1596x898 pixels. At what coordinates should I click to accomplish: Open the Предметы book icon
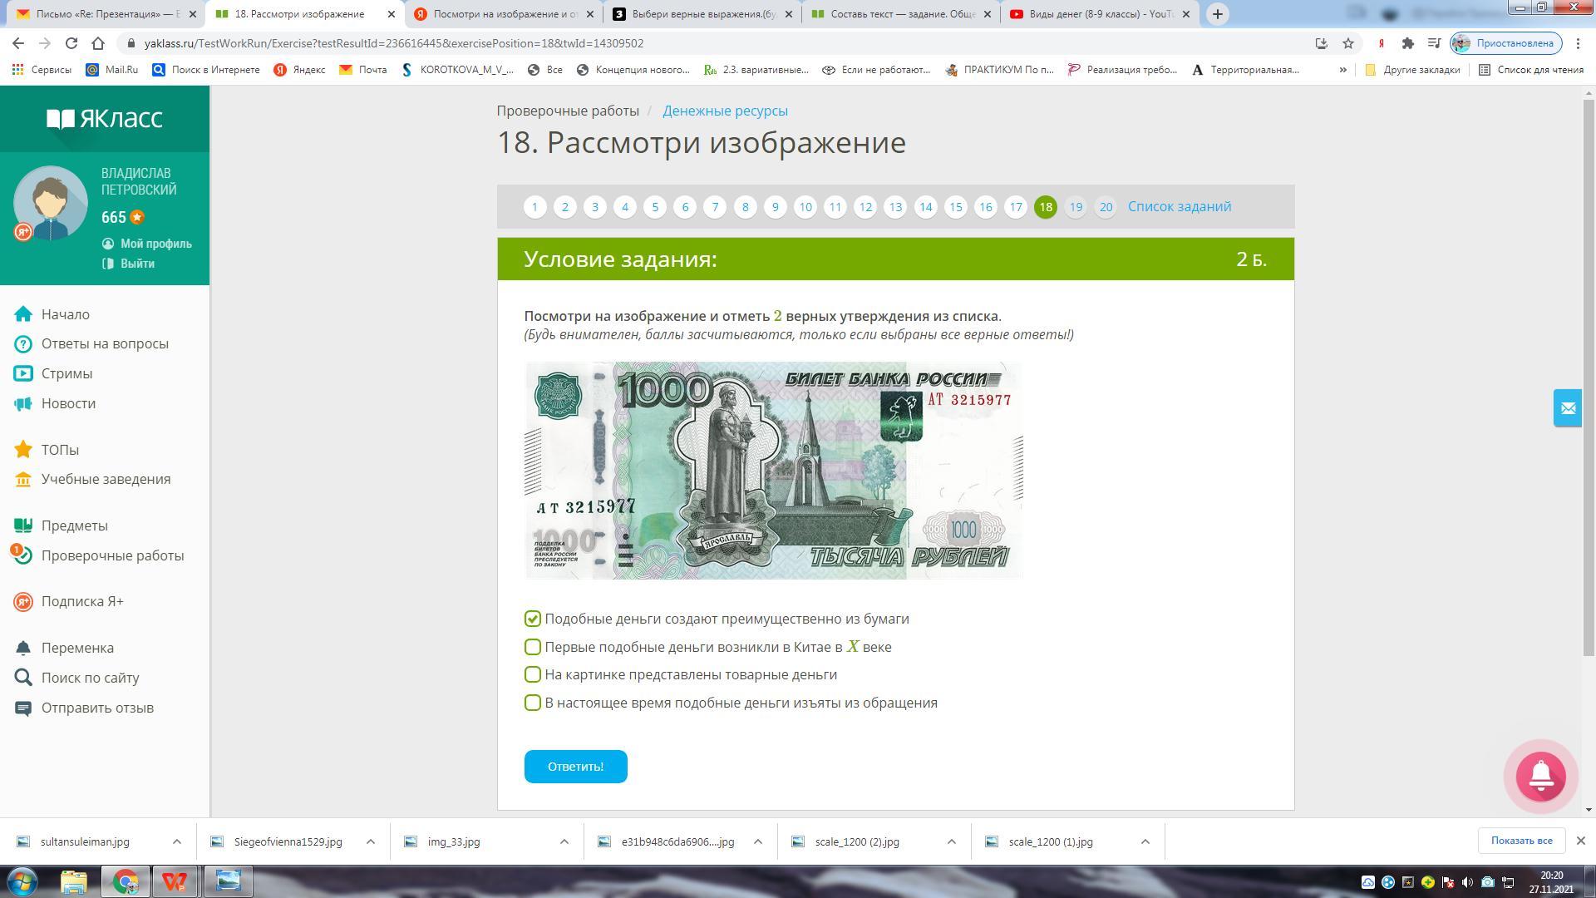23,525
